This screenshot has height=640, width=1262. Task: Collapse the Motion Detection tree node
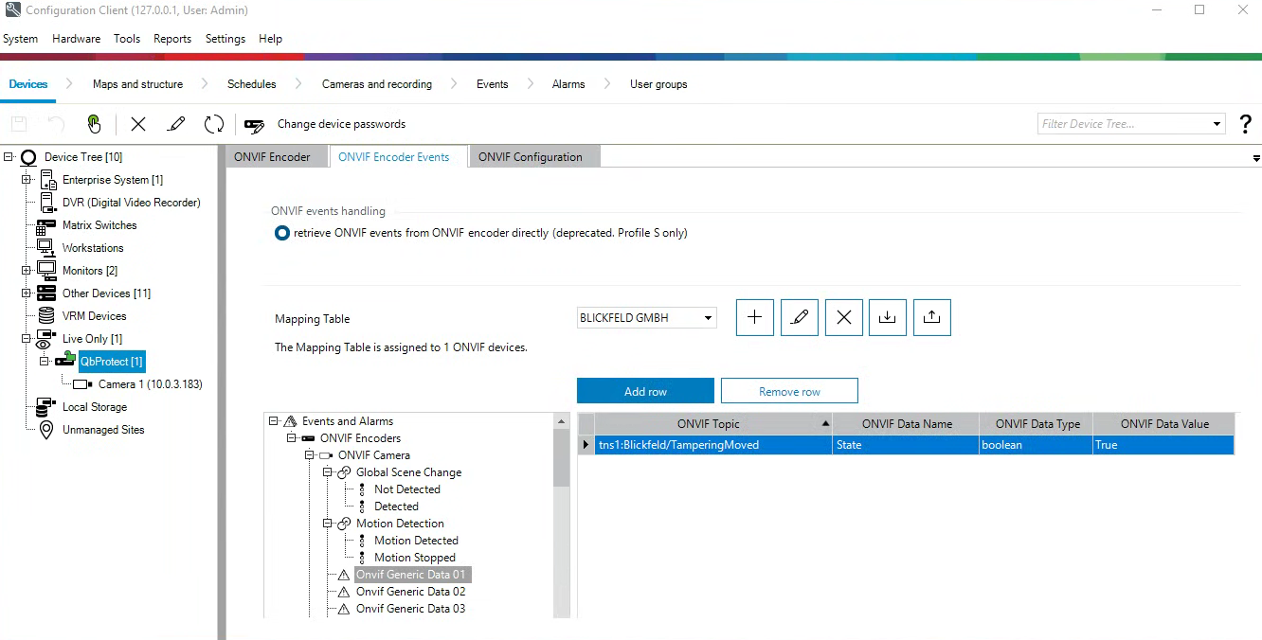(x=328, y=524)
